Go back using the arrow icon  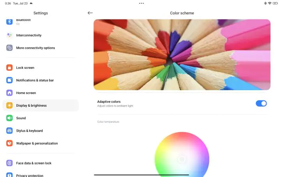[x=90, y=13]
